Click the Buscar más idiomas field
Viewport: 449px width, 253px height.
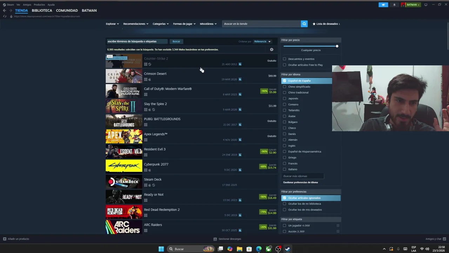303,176
